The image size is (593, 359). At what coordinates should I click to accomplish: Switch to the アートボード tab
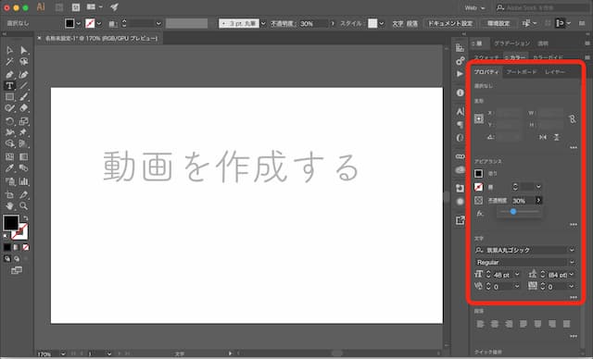[x=521, y=72]
